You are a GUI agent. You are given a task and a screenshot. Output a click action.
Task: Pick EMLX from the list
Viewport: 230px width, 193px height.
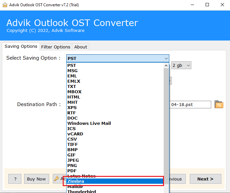[115, 81]
